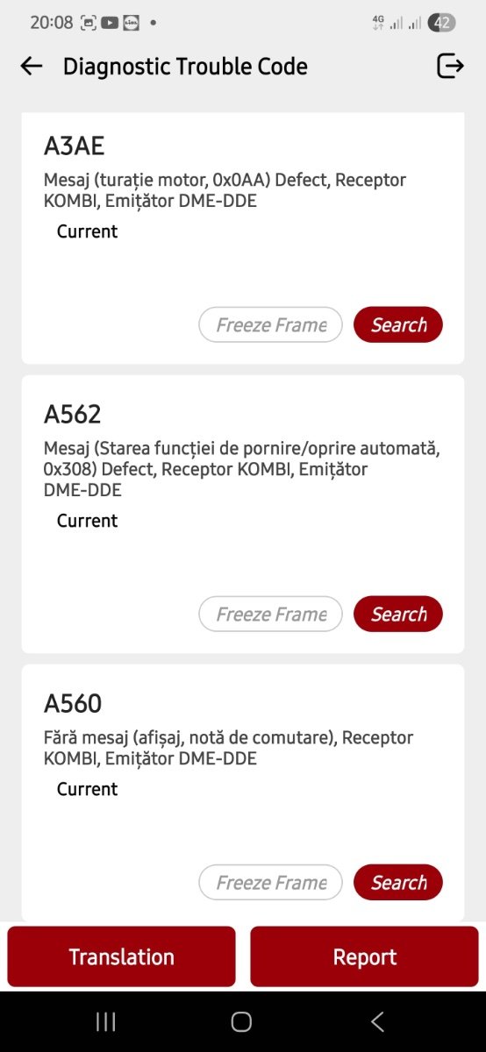Open Freeze Frame for A560
486x1052 pixels.
click(271, 882)
